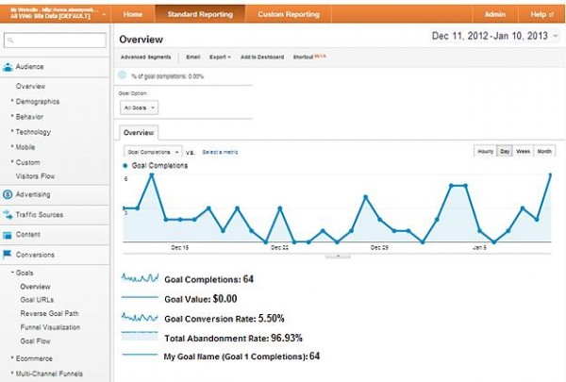Click the Select a metric link
566x382 pixels.
(x=221, y=151)
